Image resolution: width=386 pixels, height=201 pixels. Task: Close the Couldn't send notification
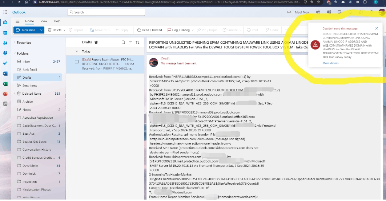377,28
